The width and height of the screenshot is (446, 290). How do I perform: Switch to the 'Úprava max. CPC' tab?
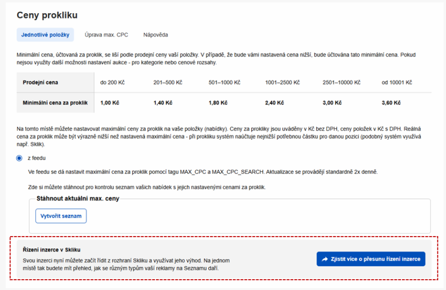point(106,35)
